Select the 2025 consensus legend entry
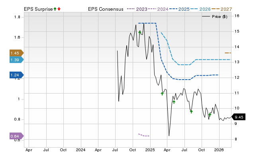 [179, 9]
